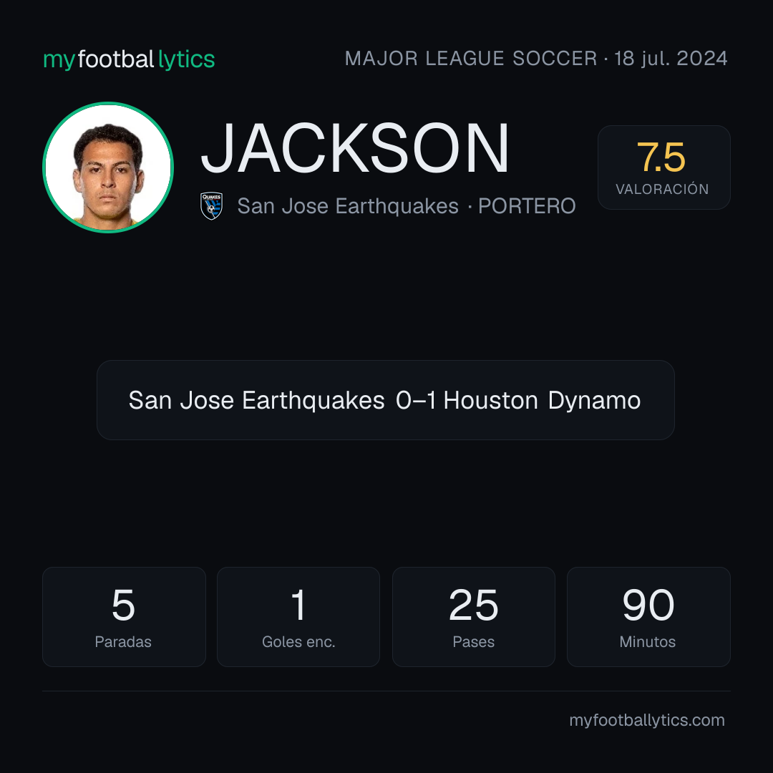Open the San Jose Earthquakes team name
The image size is (773, 773).
[348, 206]
